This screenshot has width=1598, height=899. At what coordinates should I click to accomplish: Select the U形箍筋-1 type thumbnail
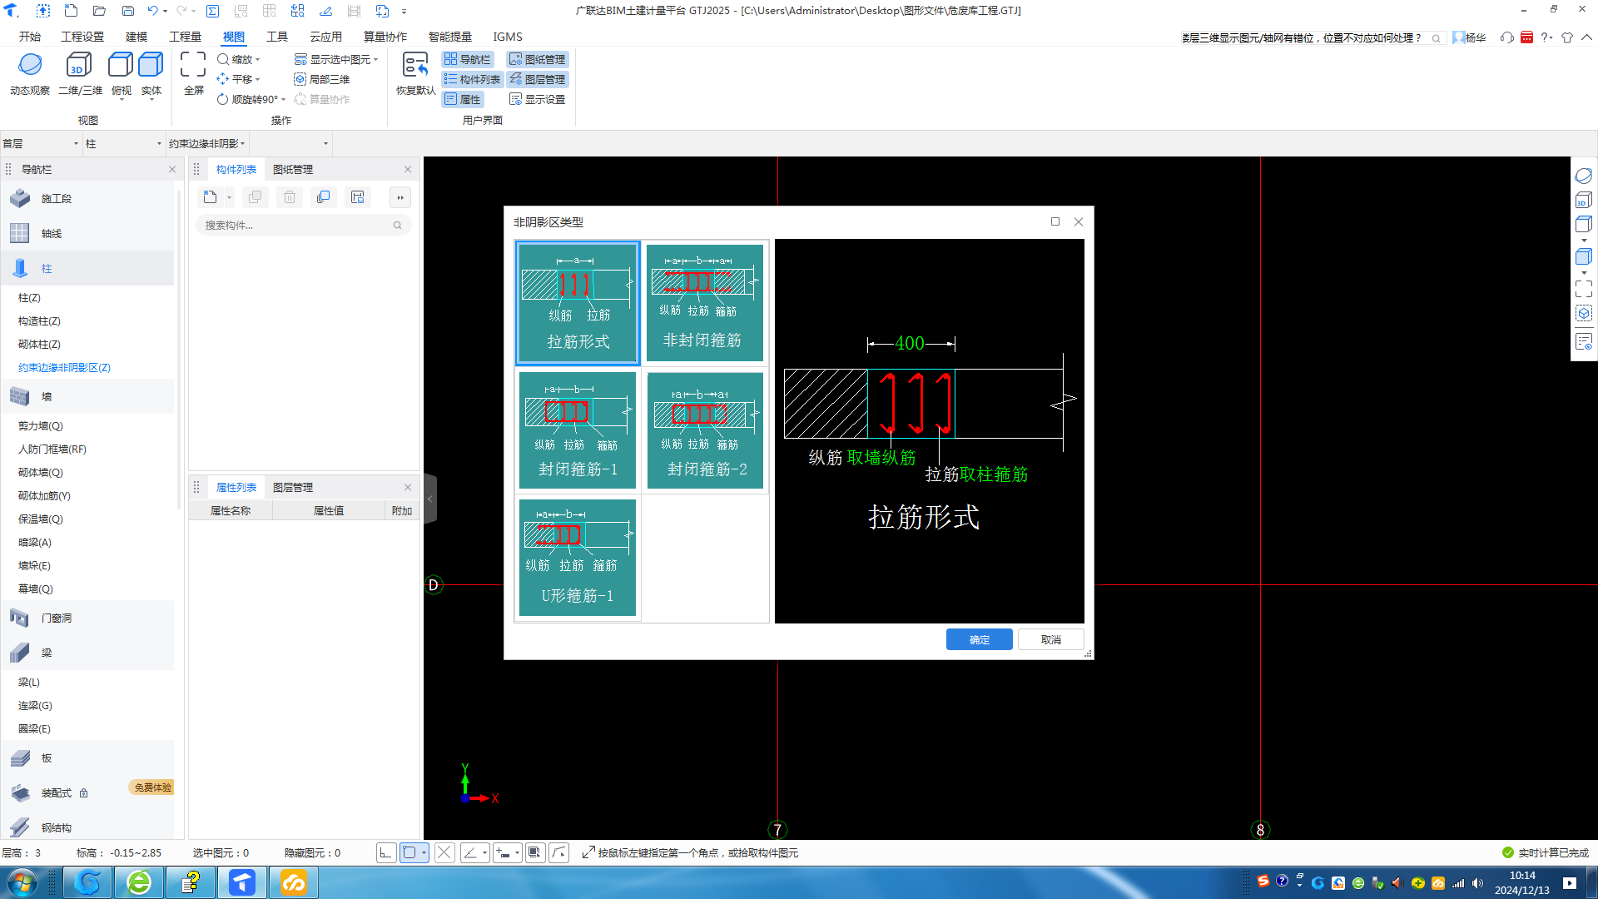(x=578, y=558)
